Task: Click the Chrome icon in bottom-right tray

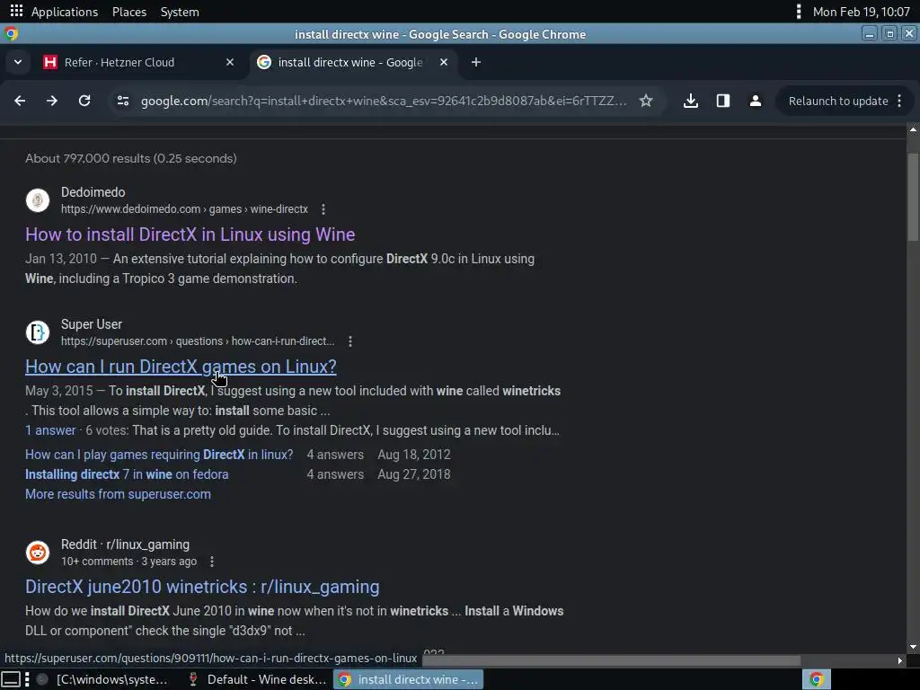Action: pos(816,679)
